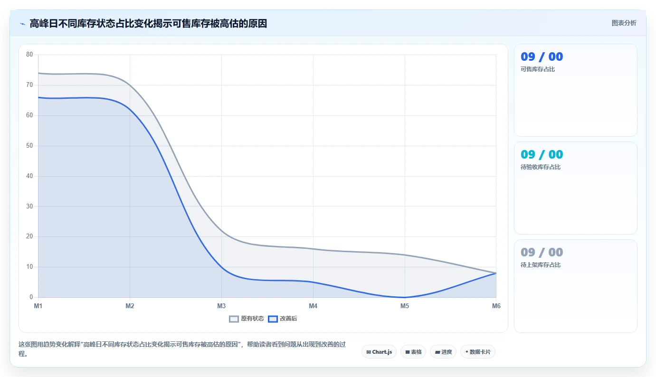This screenshot has height=377, width=656.
Task: Click the 进度 tag pill
Action: pos(443,352)
